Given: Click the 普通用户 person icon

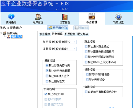Looking at the screenshot, I should [9, 37].
